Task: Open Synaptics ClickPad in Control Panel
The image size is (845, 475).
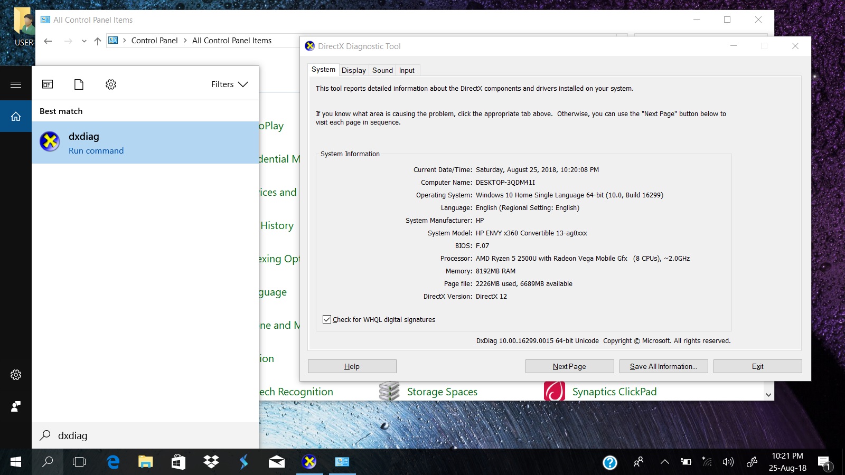Action: (614, 392)
